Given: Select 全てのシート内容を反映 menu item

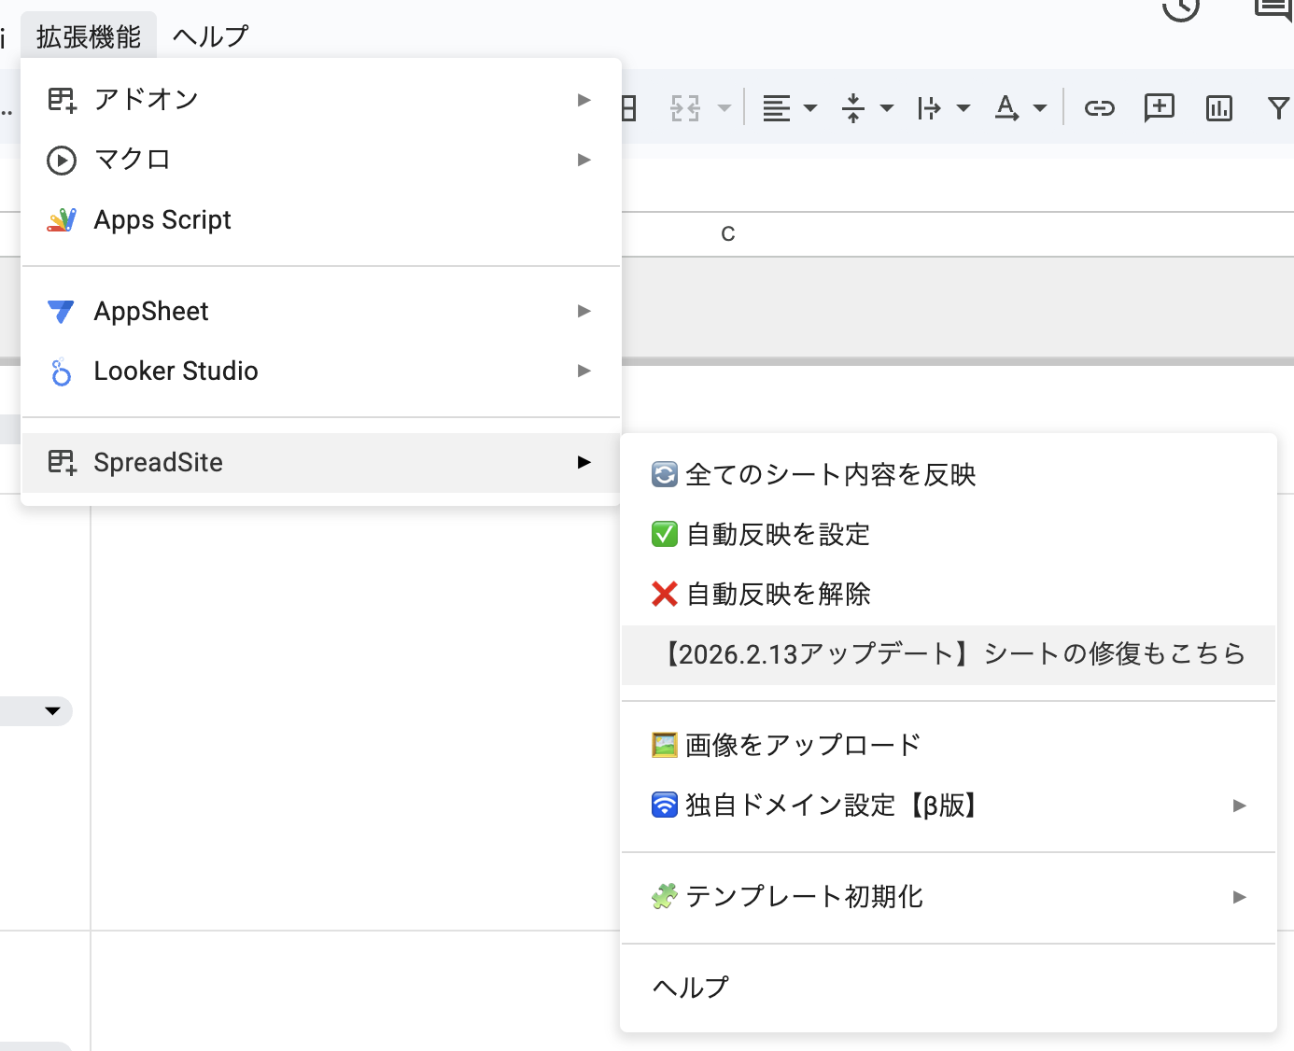Looking at the screenshot, I should click(x=830, y=475).
